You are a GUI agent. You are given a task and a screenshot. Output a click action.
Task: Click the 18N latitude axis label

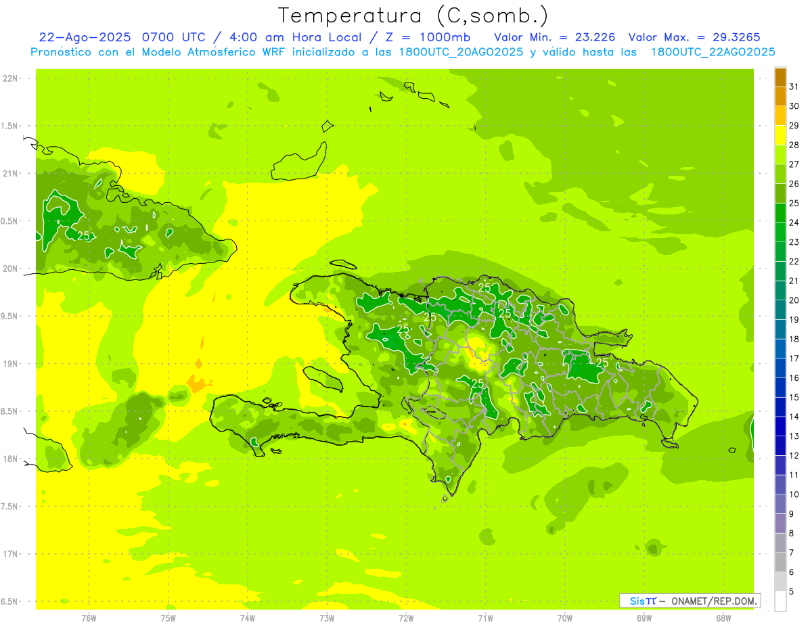11,459
